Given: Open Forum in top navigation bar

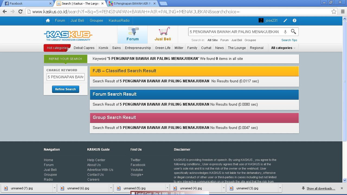Looking at the screenshot, I should pos(60,21).
